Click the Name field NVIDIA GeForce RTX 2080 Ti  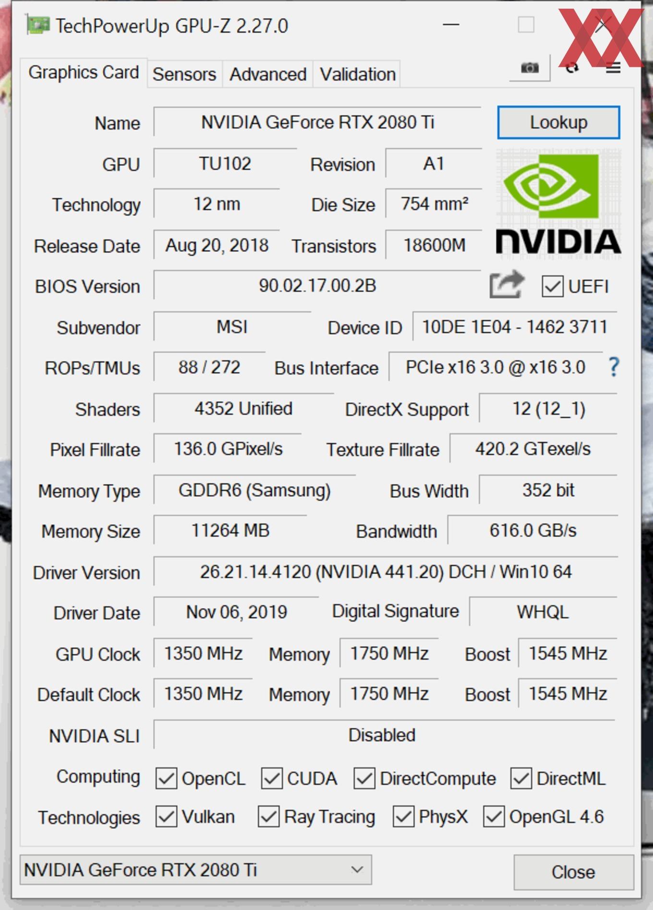point(317,122)
